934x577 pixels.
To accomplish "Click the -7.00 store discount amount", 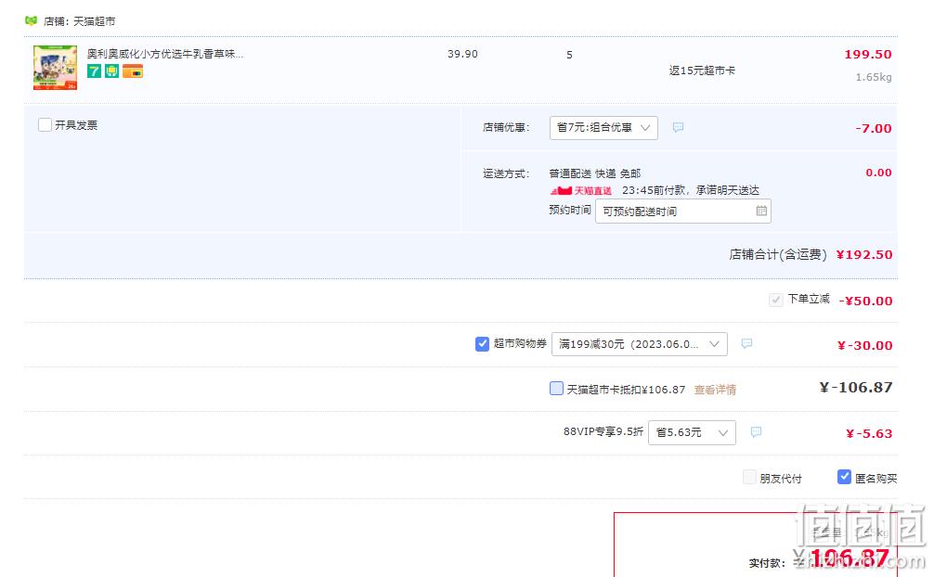I will pos(874,129).
